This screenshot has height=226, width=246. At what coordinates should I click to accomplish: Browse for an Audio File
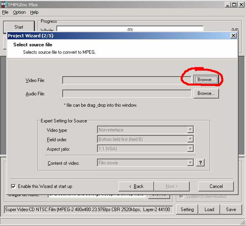tap(206, 93)
